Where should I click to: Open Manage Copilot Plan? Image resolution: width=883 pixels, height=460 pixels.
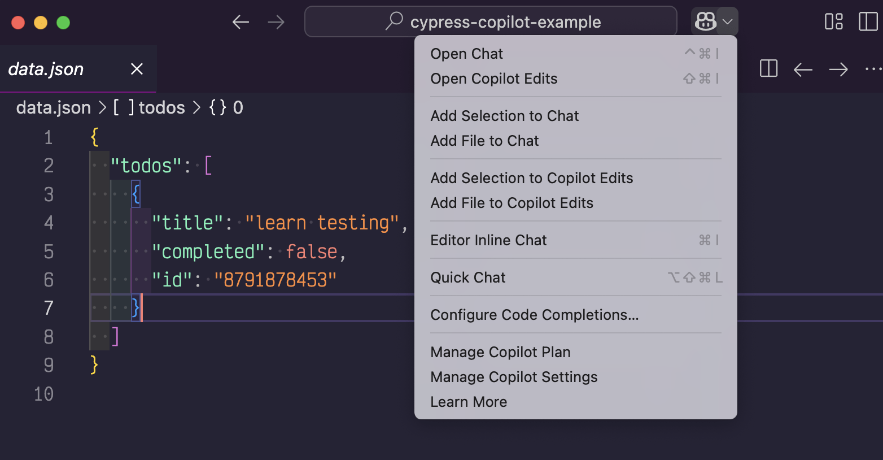(576, 352)
